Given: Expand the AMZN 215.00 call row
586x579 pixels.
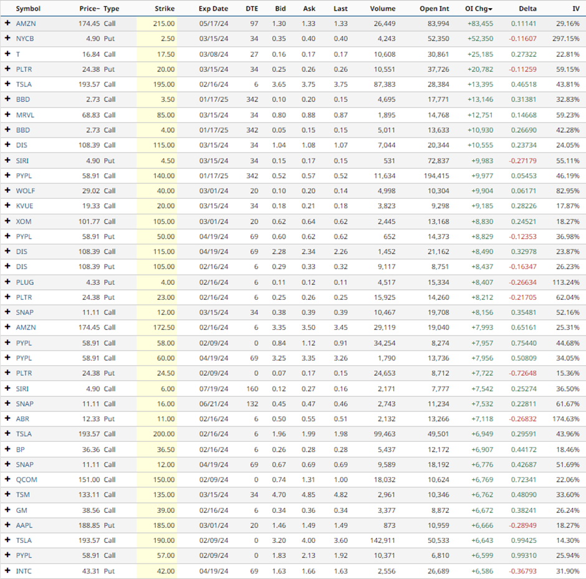Looking at the screenshot, I should [7, 23].
